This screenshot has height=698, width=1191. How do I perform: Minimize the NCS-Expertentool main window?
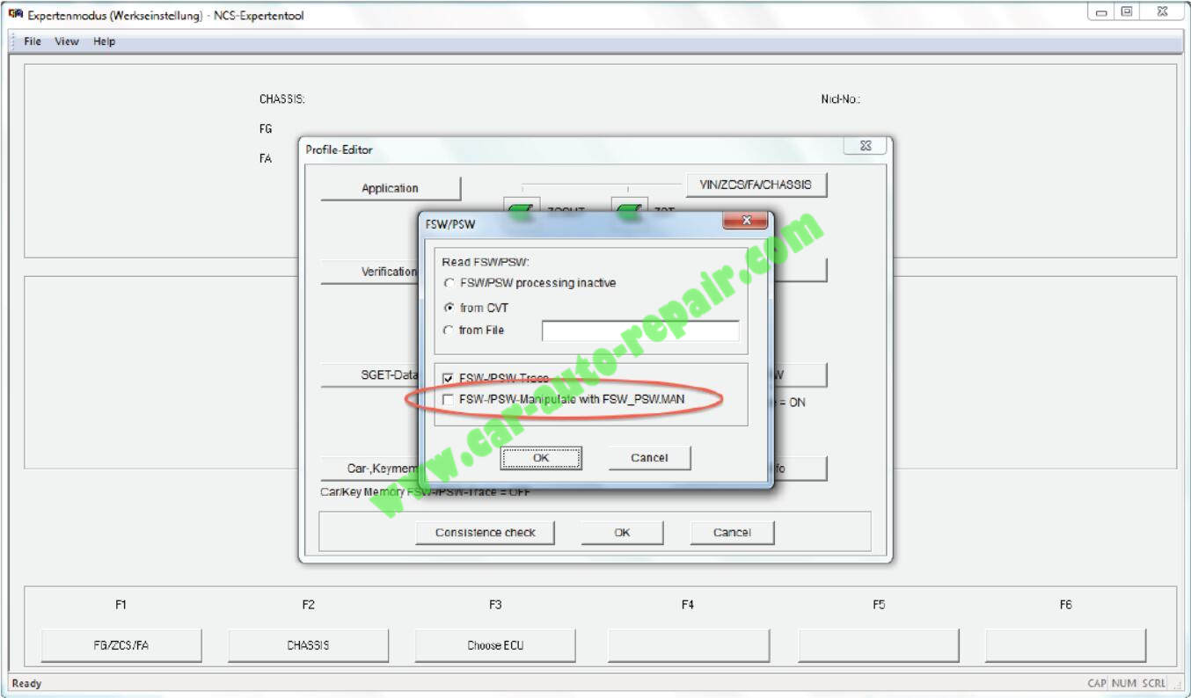click(1101, 11)
